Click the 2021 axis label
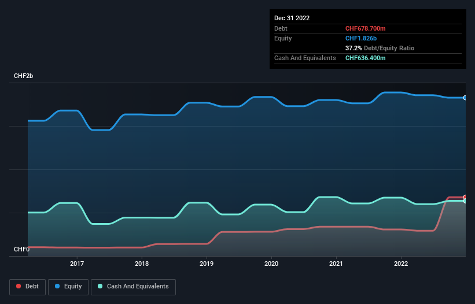Image resolution: width=475 pixels, height=304 pixels. [336, 264]
